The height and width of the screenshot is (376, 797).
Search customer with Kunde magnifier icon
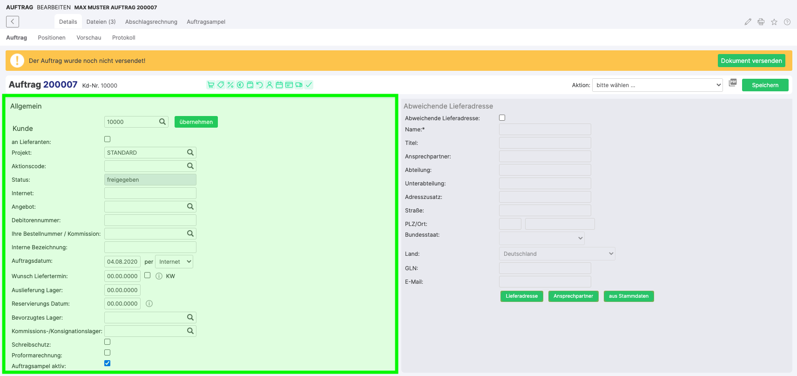[x=162, y=122]
